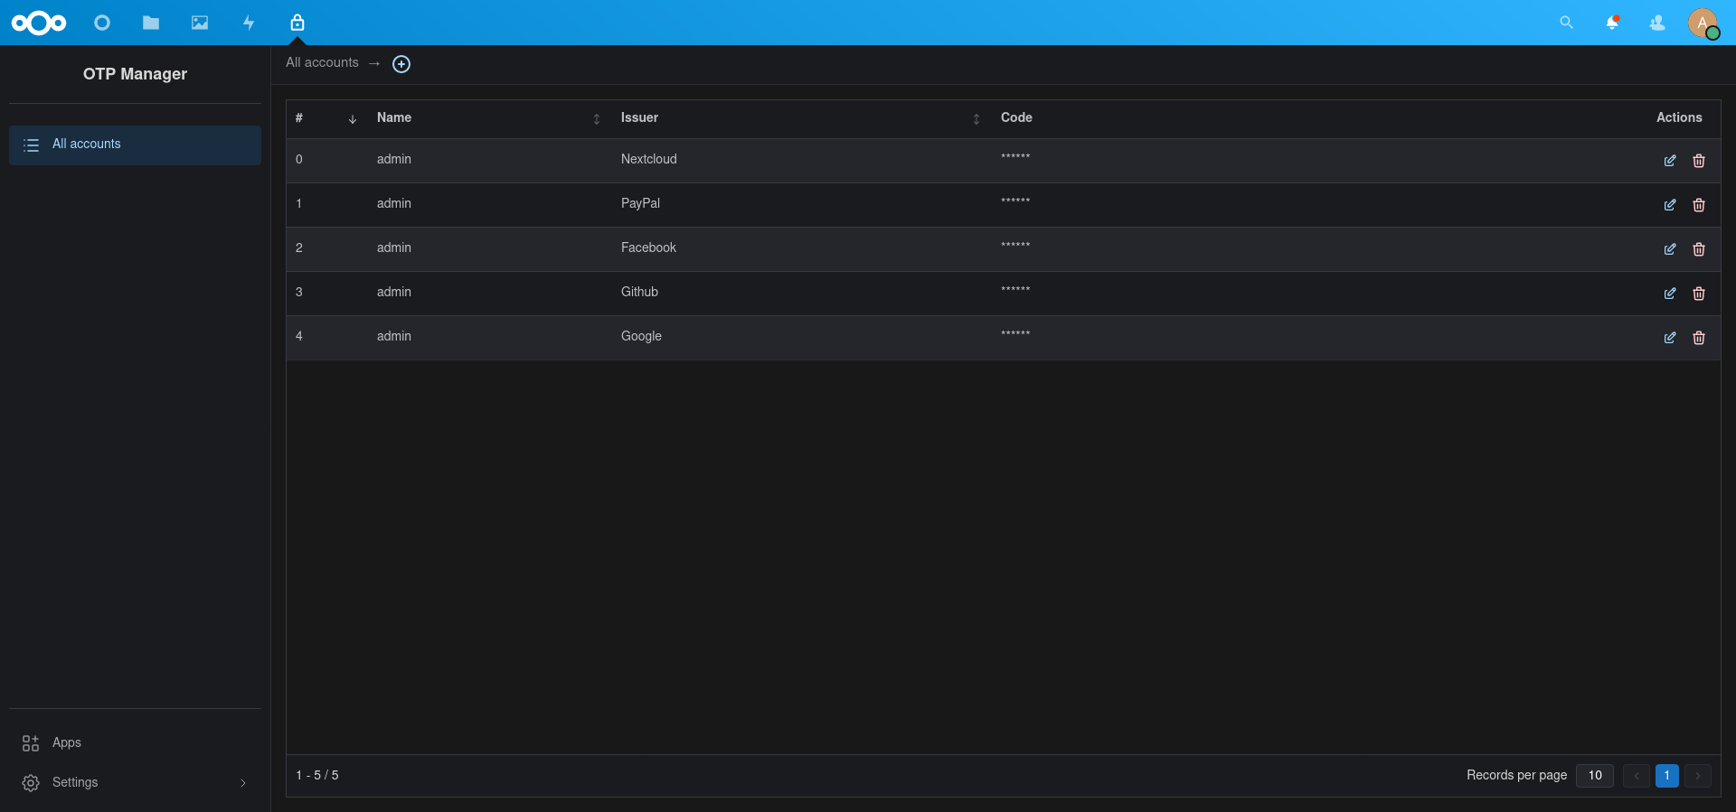Image resolution: width=1736 pixels, height=812 pixels.
Task: Go to next page arrow
Action: (1698, 775)
